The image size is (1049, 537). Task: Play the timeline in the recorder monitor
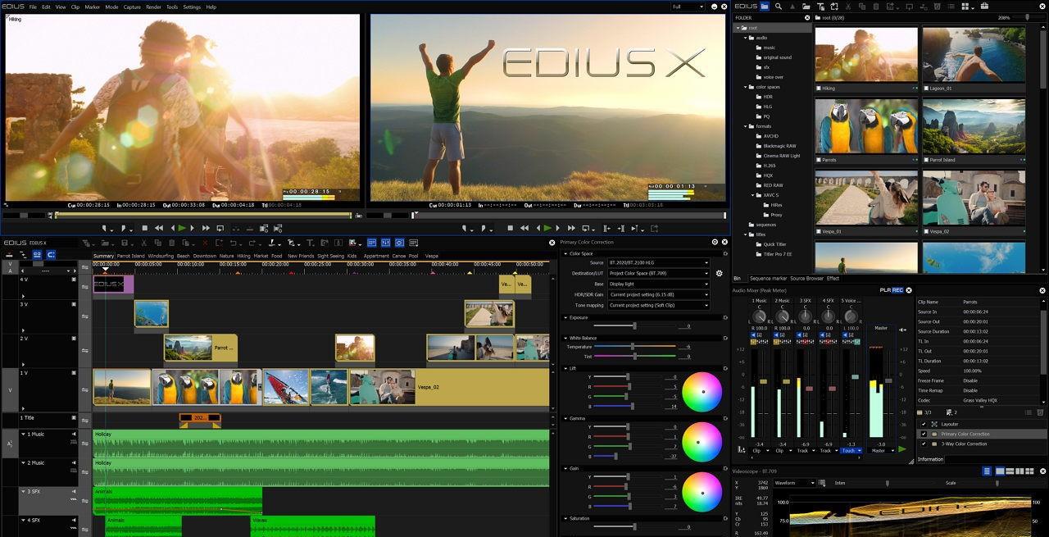(x=547, y=228)
